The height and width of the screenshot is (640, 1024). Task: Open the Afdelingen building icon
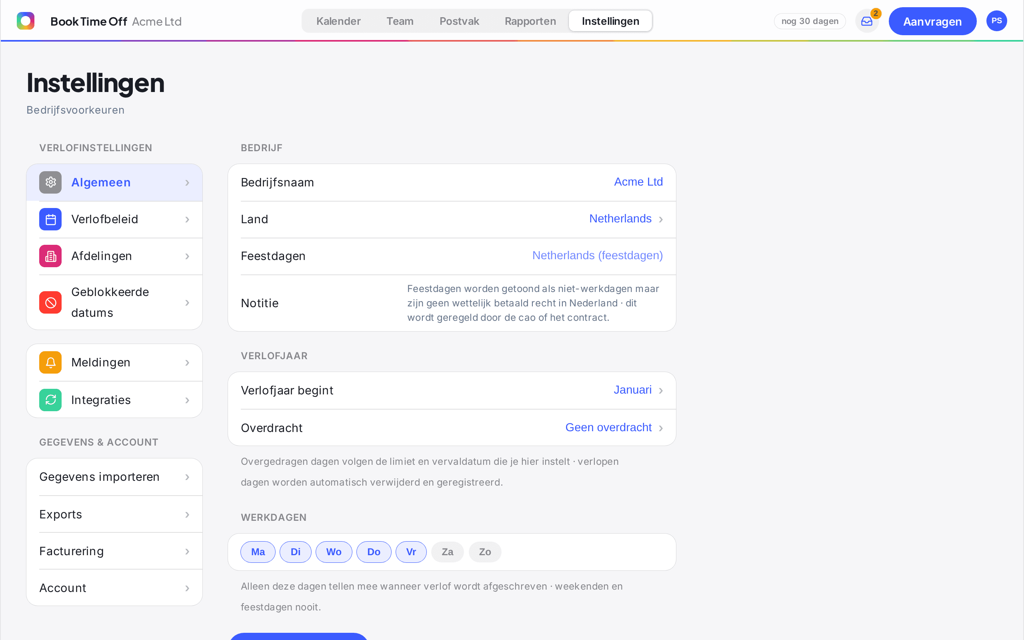point(50,256)
